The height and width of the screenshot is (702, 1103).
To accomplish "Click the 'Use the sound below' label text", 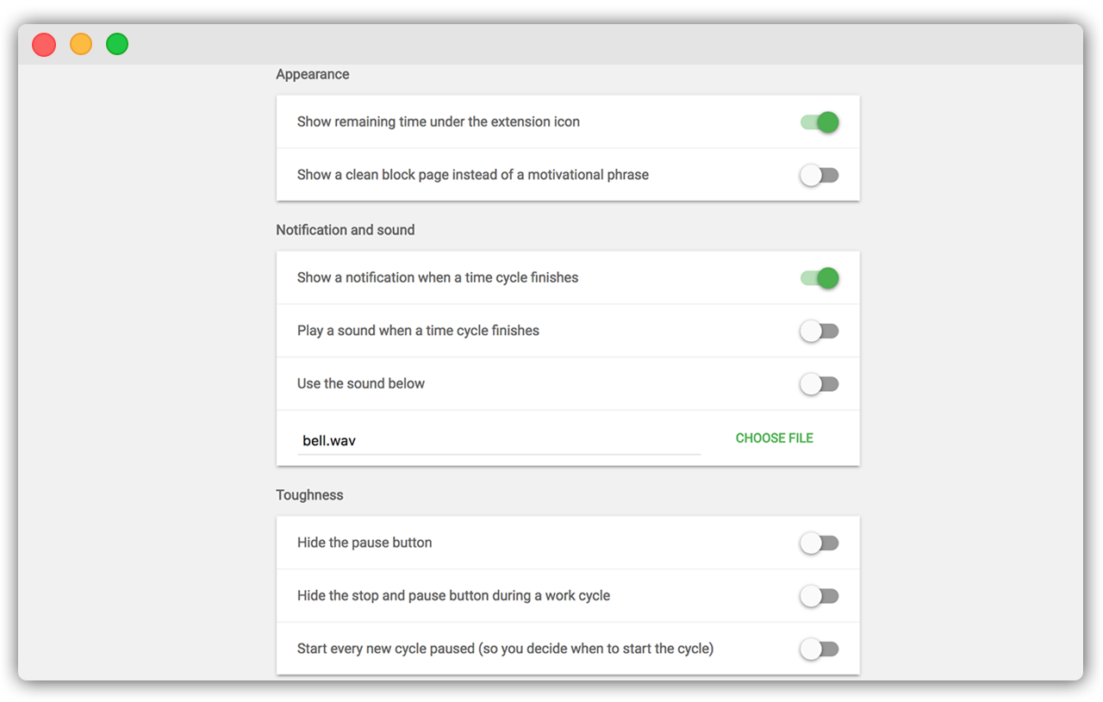I will point(360,383).
